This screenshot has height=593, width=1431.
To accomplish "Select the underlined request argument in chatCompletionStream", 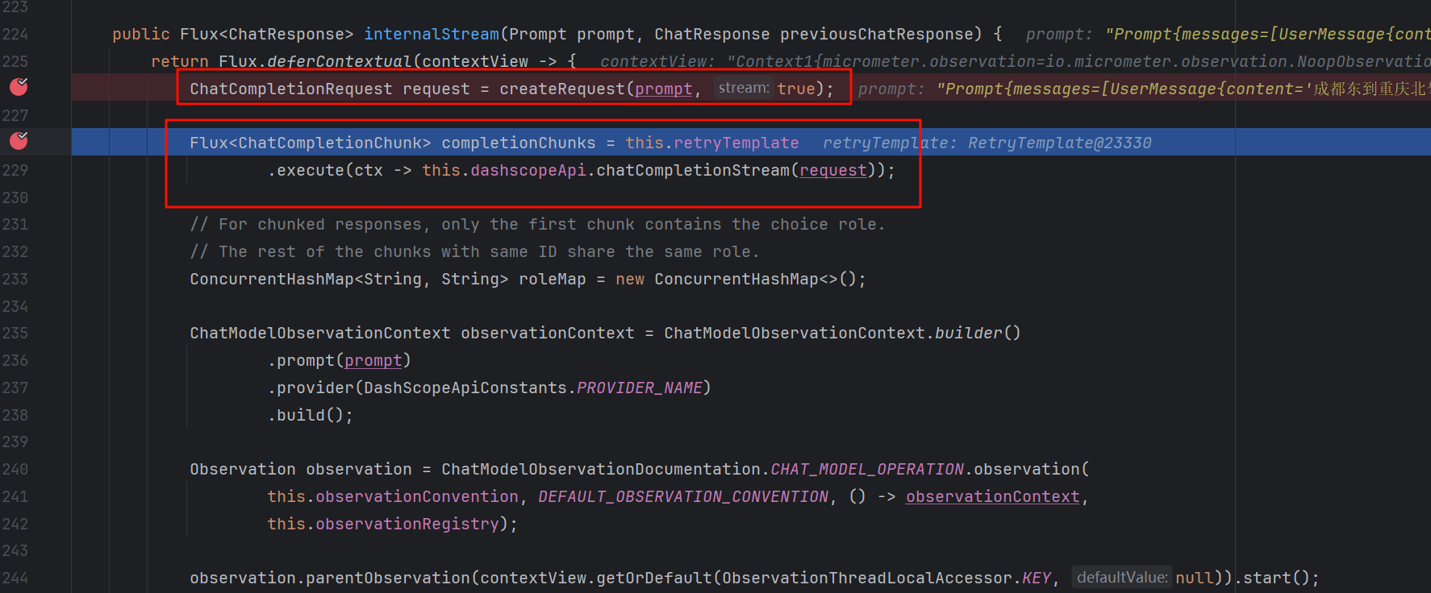I will [833, 170].
